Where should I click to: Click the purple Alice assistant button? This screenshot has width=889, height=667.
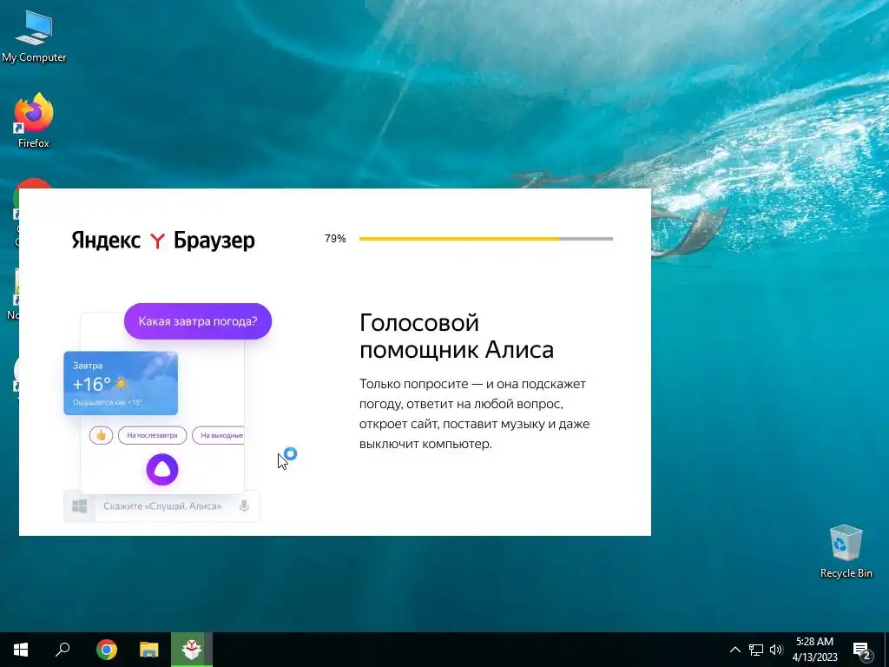pyautogui.click(x=162, y=470)
